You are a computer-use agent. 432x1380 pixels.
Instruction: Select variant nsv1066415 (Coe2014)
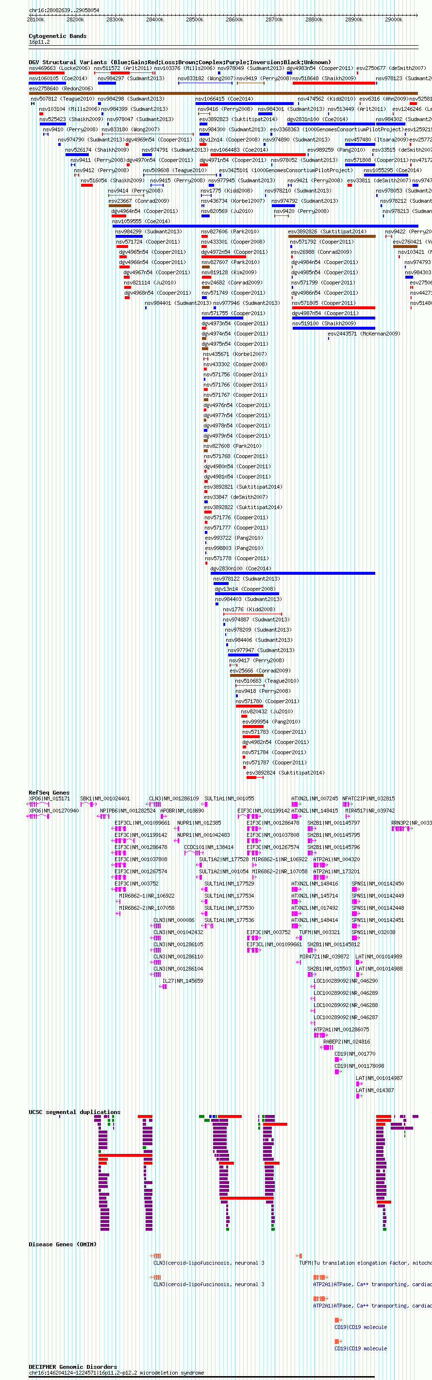(x=224, y=99)
